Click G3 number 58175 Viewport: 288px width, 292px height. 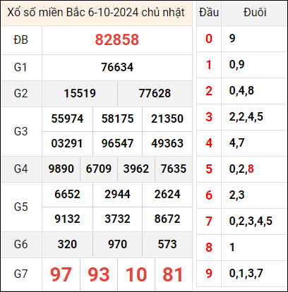[117, 118]
